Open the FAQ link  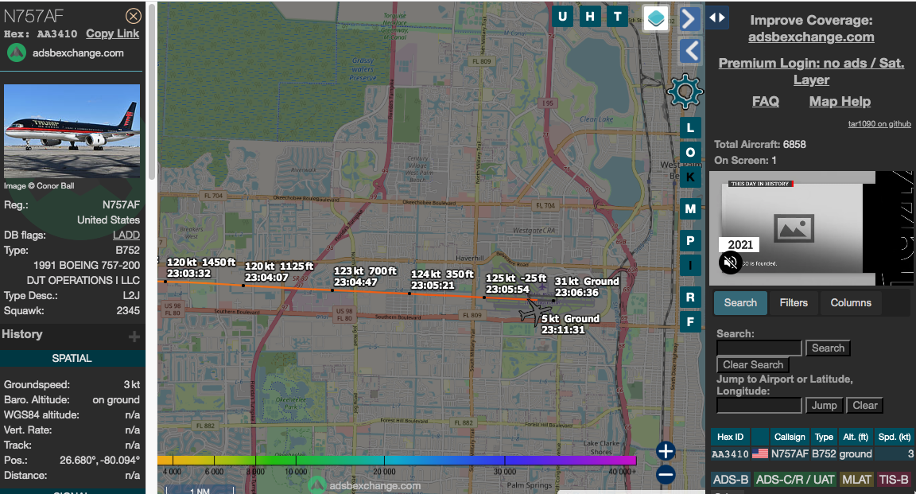coord(765,101)
